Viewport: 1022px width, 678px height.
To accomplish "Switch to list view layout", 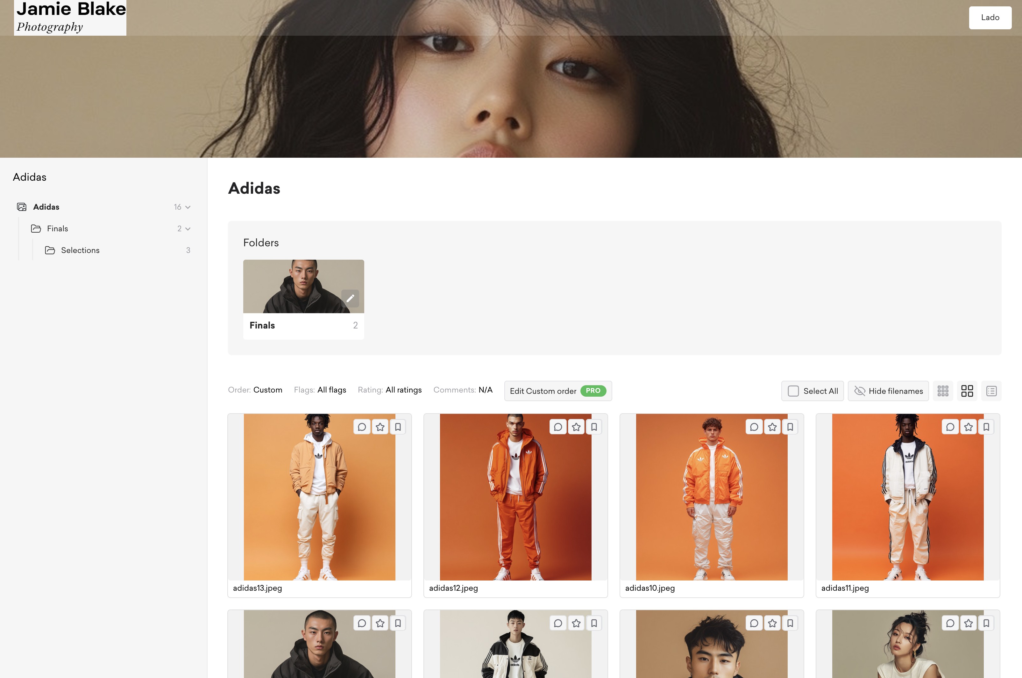I will pyautogui.click(x=991, y=391).
